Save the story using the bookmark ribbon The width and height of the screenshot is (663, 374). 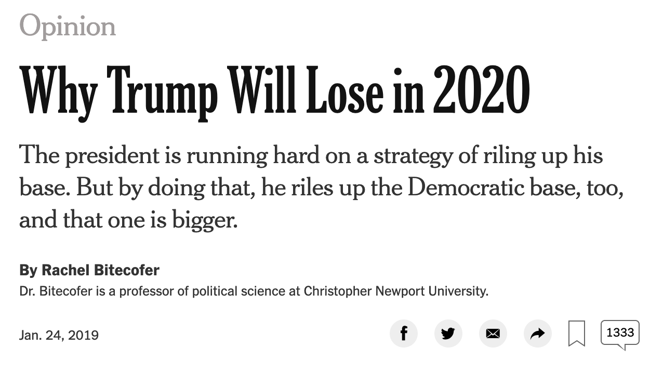click(577, 333)
